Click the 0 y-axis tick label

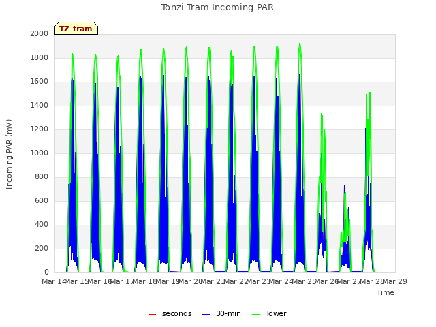coord(46,272)
